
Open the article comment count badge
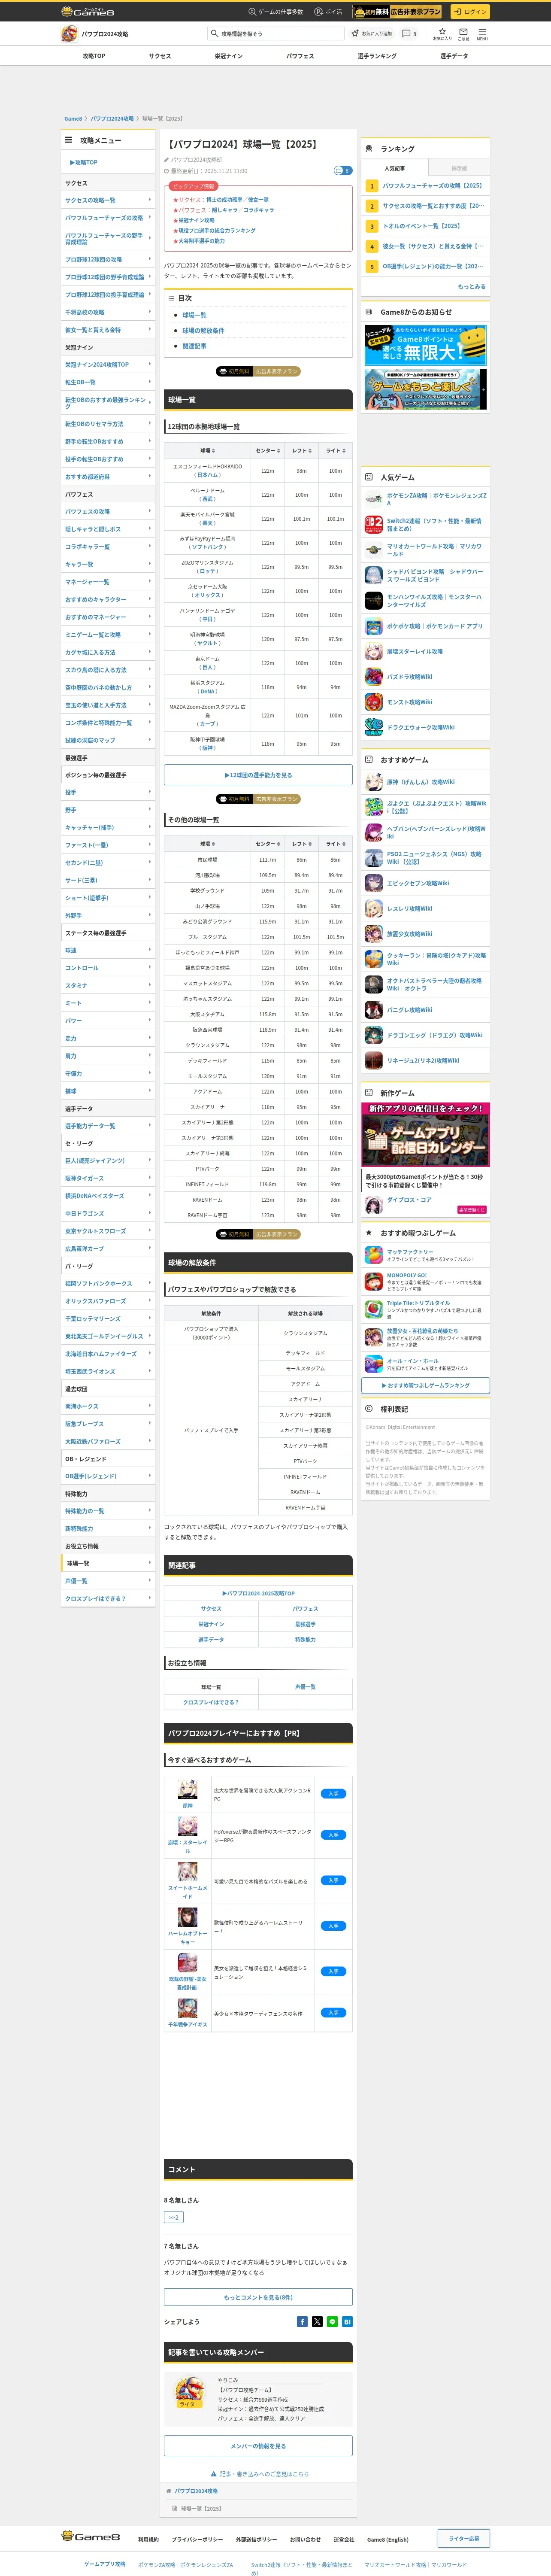tap(342, 171)
